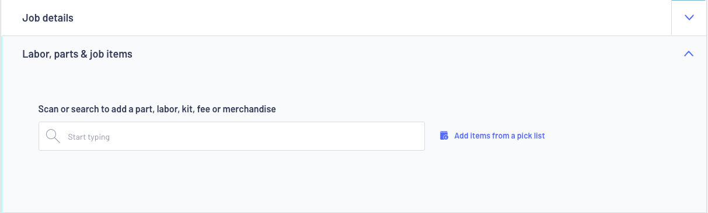Click the Job details header row's empty area

pos(374,17)
